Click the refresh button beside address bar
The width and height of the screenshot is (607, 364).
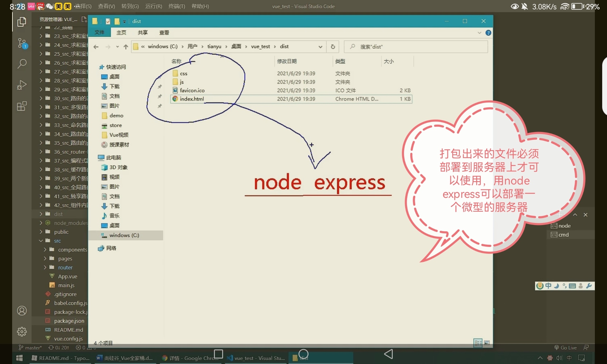333,47
